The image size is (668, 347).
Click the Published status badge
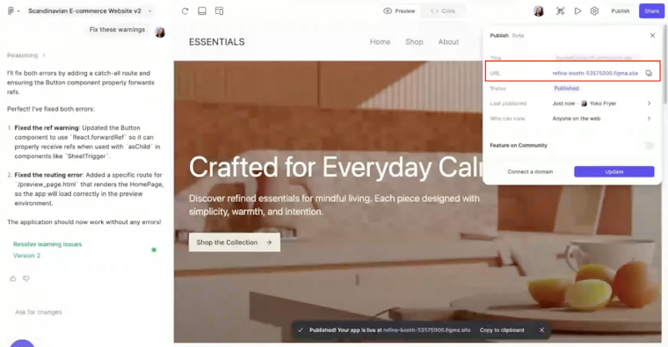pyautogui.click(x=566, y=88)
